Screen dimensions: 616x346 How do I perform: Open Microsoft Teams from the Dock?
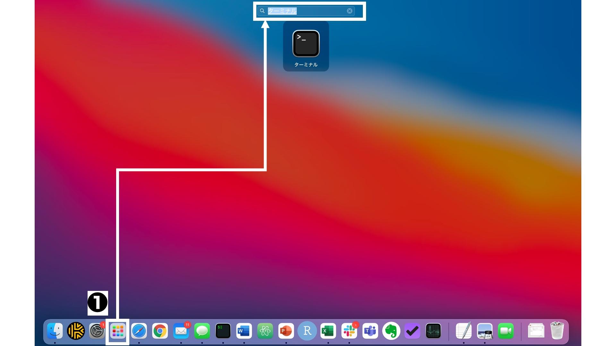[x=370, y=331]
